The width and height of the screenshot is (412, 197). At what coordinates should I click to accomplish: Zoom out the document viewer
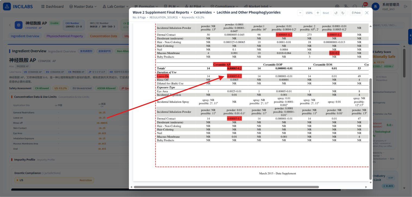point(300,13)
